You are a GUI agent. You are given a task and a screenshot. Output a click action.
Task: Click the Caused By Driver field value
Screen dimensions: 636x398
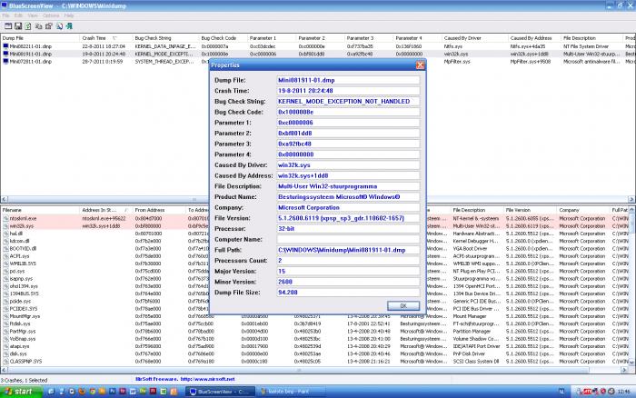pyautogui.click(x=348, y=165)
